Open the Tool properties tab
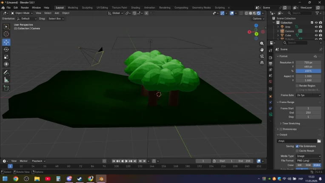325x183 pixels. click(271, 50)
